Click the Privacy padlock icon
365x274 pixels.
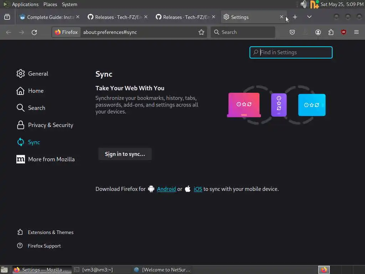point(20,125)
